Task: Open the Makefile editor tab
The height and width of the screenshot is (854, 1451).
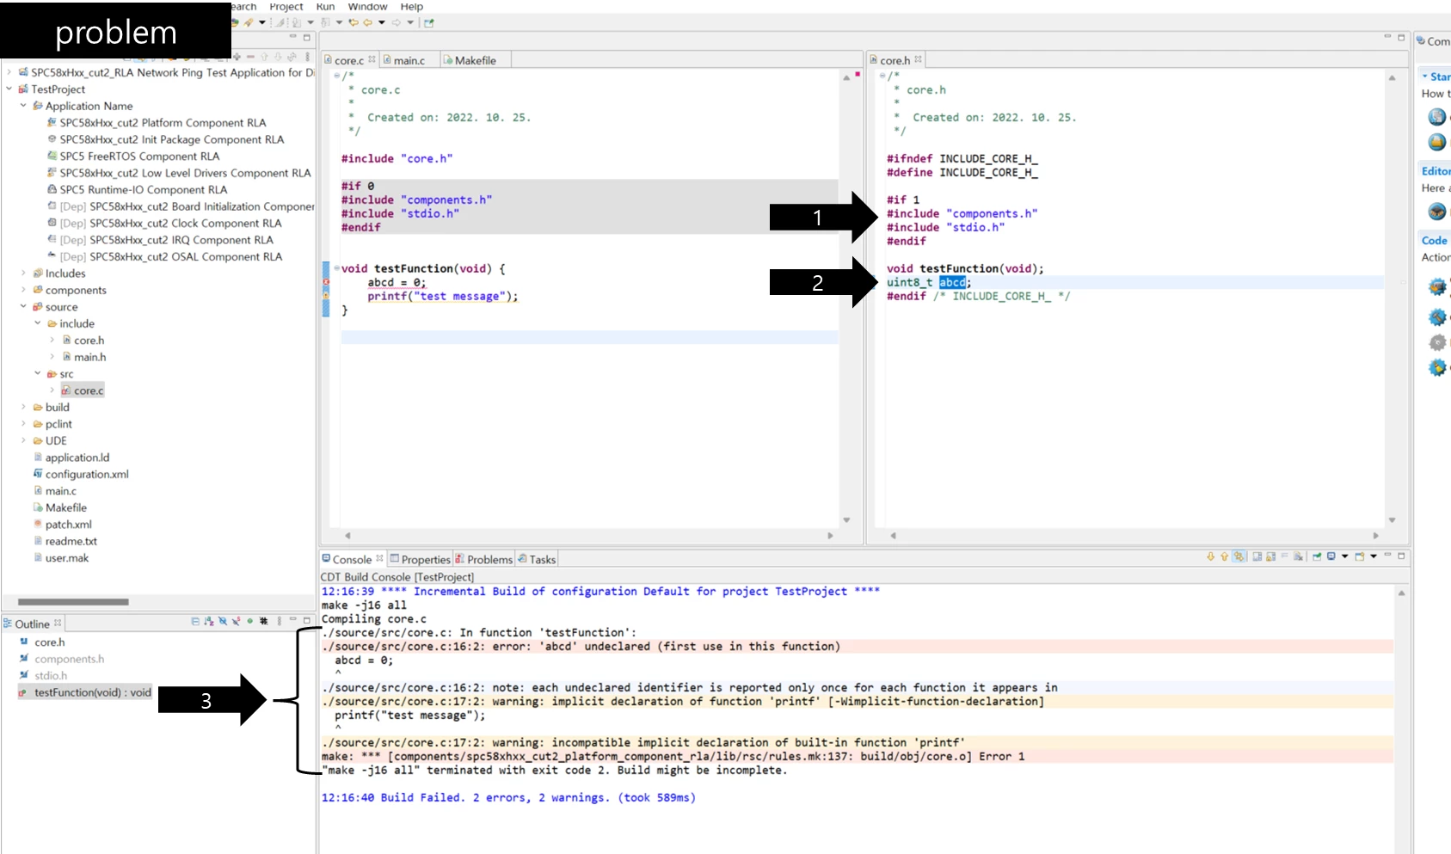Action: tap(469, 60)
